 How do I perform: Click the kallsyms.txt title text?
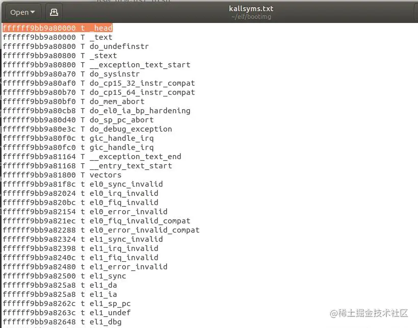(251, 9)
